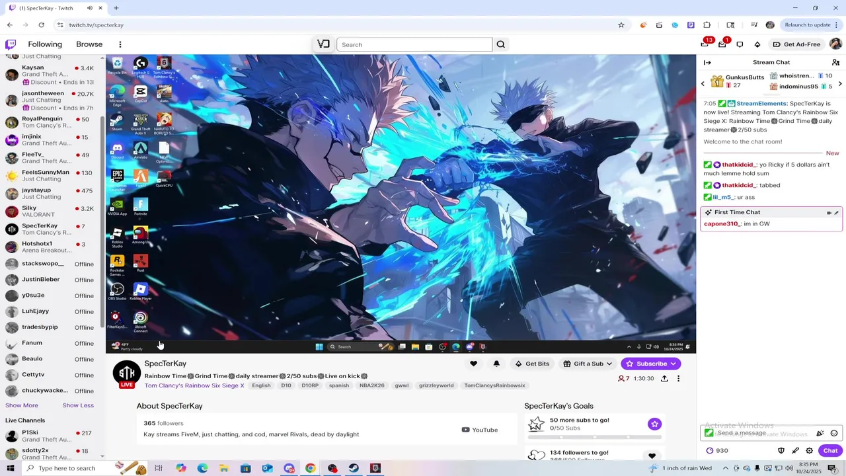Open moderator shield icon in chat
This screenshot has height=476, width=846.
[x=781, y=451]
